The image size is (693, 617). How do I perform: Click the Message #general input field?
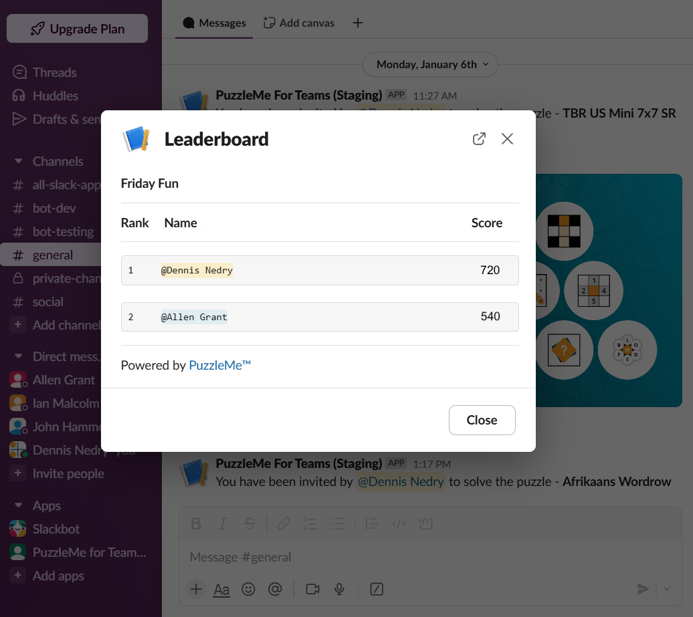pyautogui.click(x=429, y=557)
